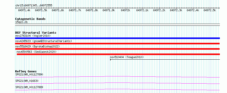Open variant nsv510404 (Teague2010) label
227x93 pixels.
(127, 57)
